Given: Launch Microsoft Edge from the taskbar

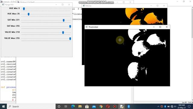Looking at the screenshot, I should 73,106.
